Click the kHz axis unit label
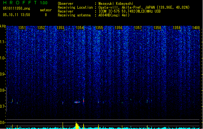Viewport: 203px width, 129px height. point(3,26)
